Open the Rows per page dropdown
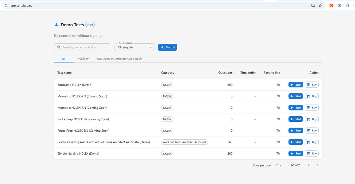The width and height of the screenshot is (355, 184). [x=279, y=165]
